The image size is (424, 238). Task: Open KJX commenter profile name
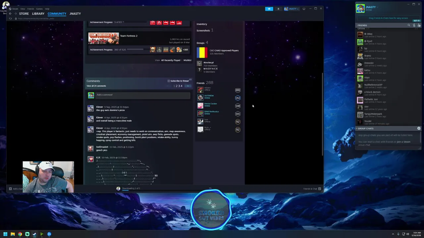pos(98,158)
